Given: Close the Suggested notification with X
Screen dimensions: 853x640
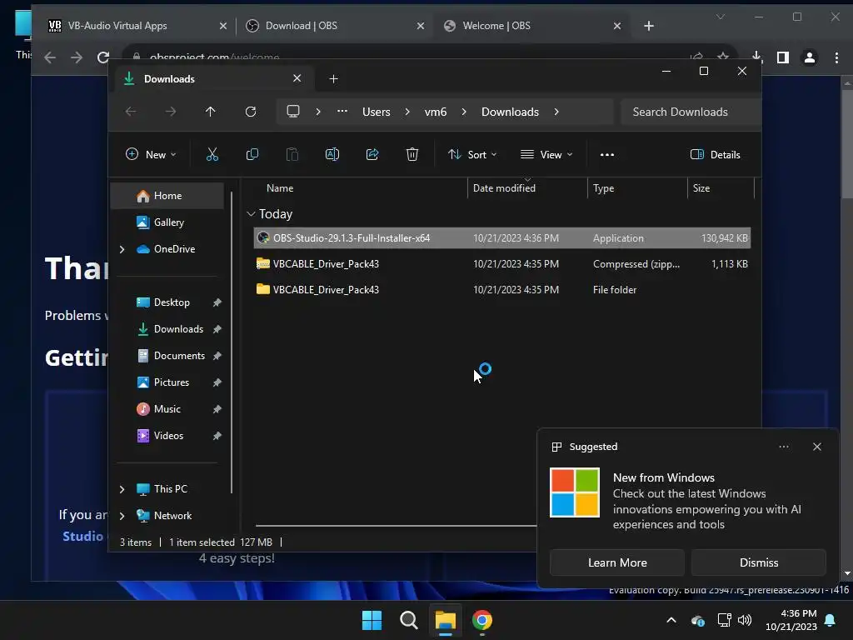Looking at the screenshot, I should coord(816,447).
